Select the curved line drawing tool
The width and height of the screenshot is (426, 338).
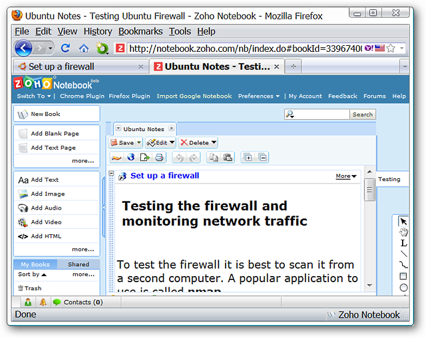pyautogui.click(x=404, y=265)
